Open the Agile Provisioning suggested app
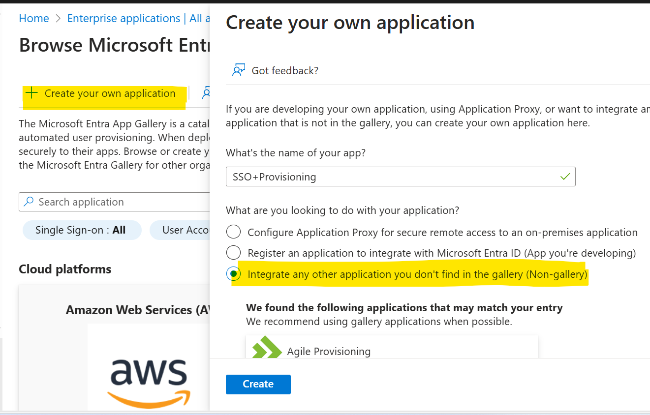The width and height of the screenshot is (650, 415). (x=392, y=347)
